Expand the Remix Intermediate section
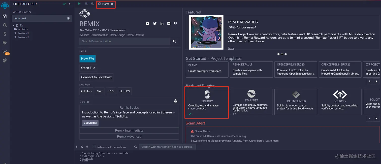Image resolution: width=381 pixels, height=164 pixels. point(129,130)
